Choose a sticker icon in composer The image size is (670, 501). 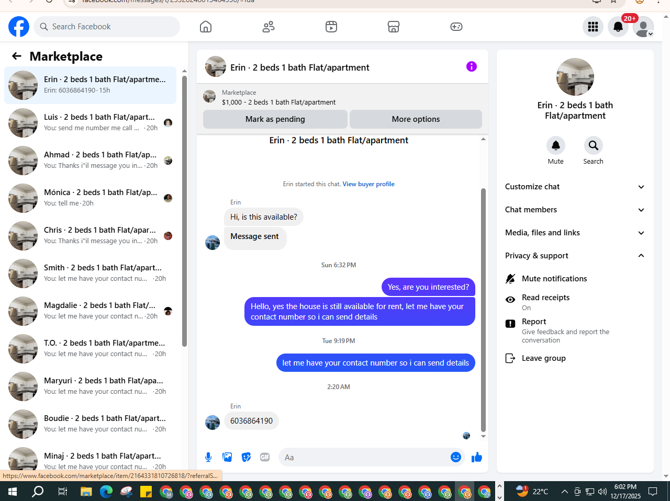click(x=246, y=457)
